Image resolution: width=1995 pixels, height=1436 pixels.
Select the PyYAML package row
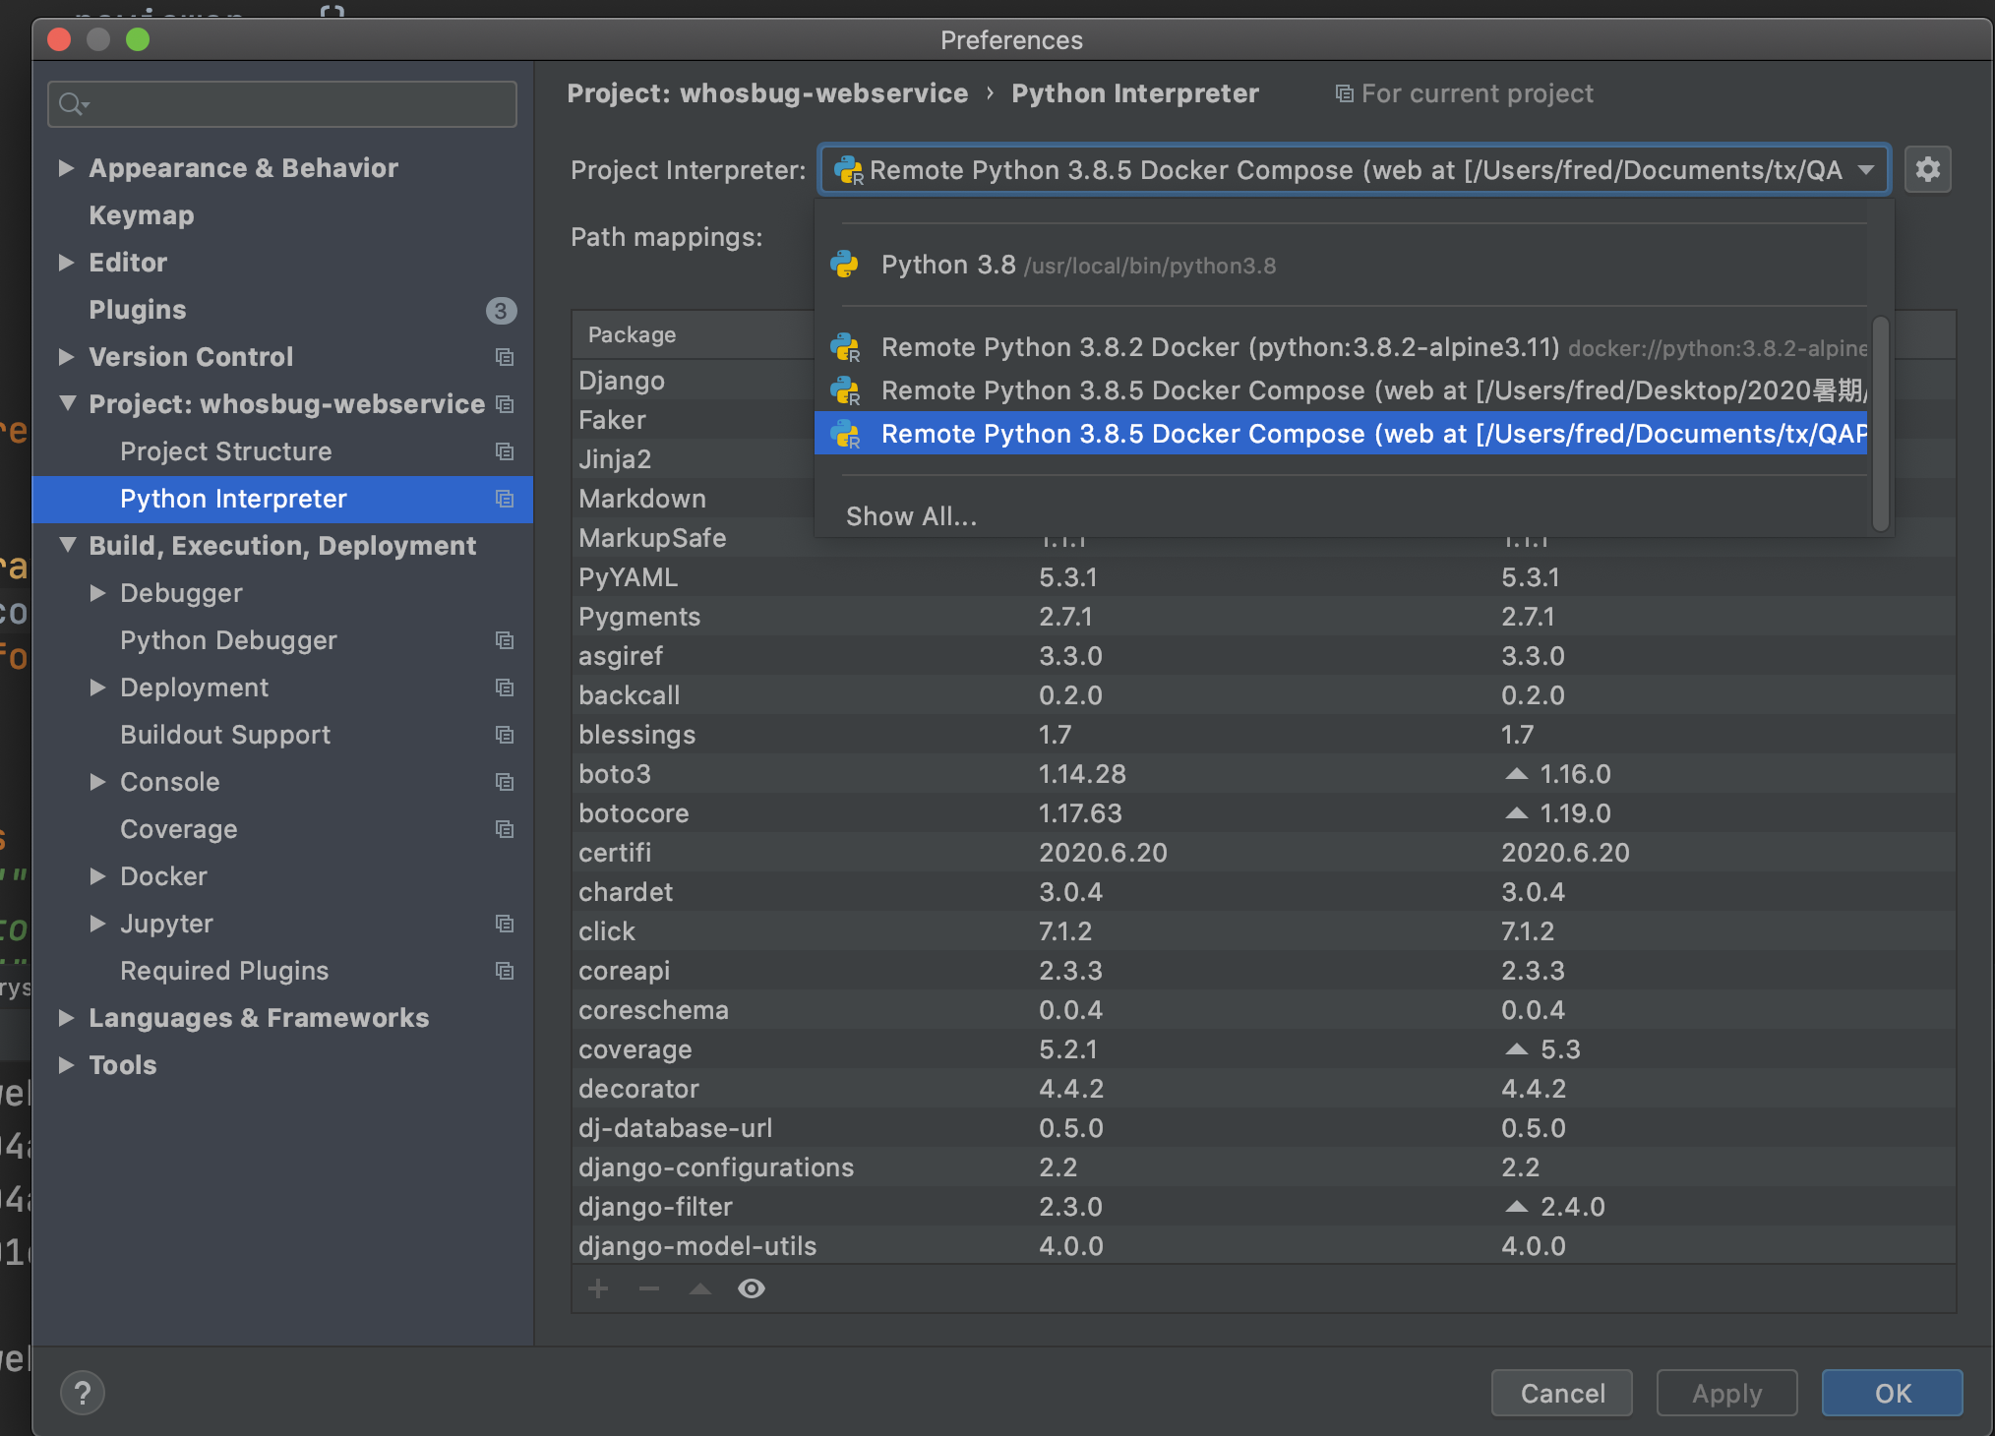tap(1263, 577)
